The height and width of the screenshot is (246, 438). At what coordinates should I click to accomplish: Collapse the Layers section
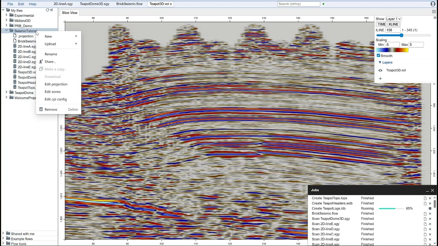tap(380, 63)
